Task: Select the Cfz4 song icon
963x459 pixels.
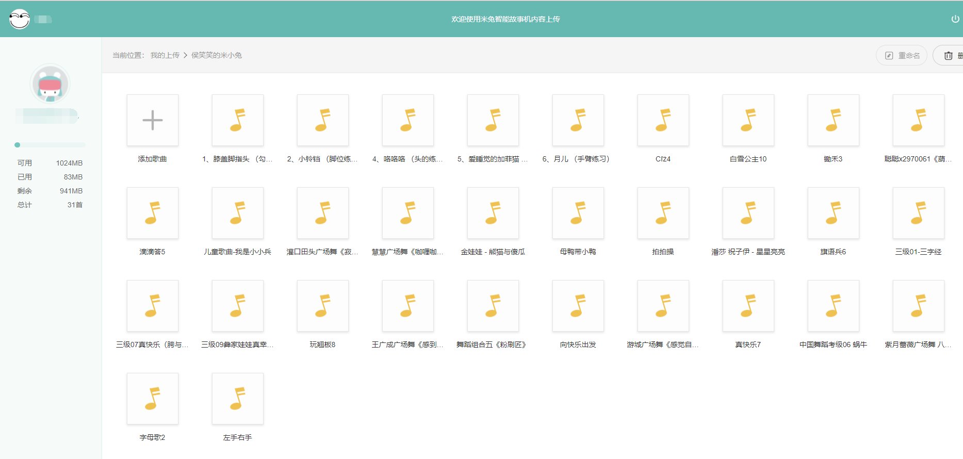Action: coord(663,120)
